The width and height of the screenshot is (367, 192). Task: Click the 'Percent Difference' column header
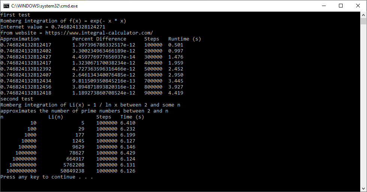coord(99,39)
